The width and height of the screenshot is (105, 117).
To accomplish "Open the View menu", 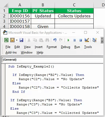I will (27, 47).
